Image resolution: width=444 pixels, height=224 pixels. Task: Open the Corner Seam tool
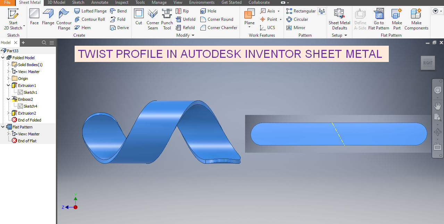click(153, 19)
